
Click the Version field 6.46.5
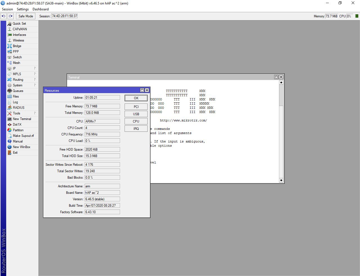tap(102, 199)
